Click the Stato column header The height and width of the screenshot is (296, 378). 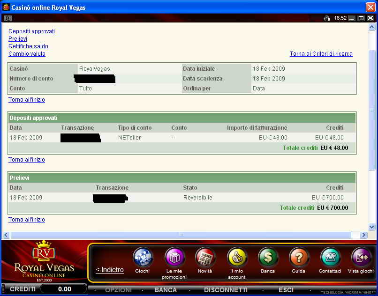190,188
